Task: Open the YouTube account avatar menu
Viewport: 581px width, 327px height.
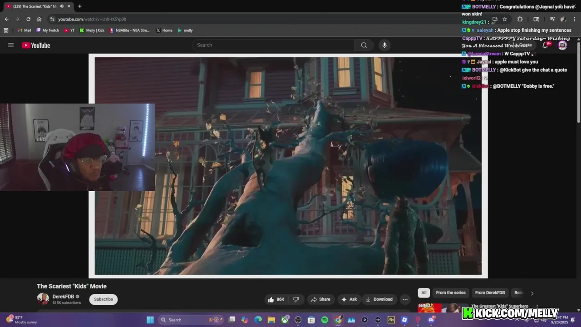Action: click(562, 45)
